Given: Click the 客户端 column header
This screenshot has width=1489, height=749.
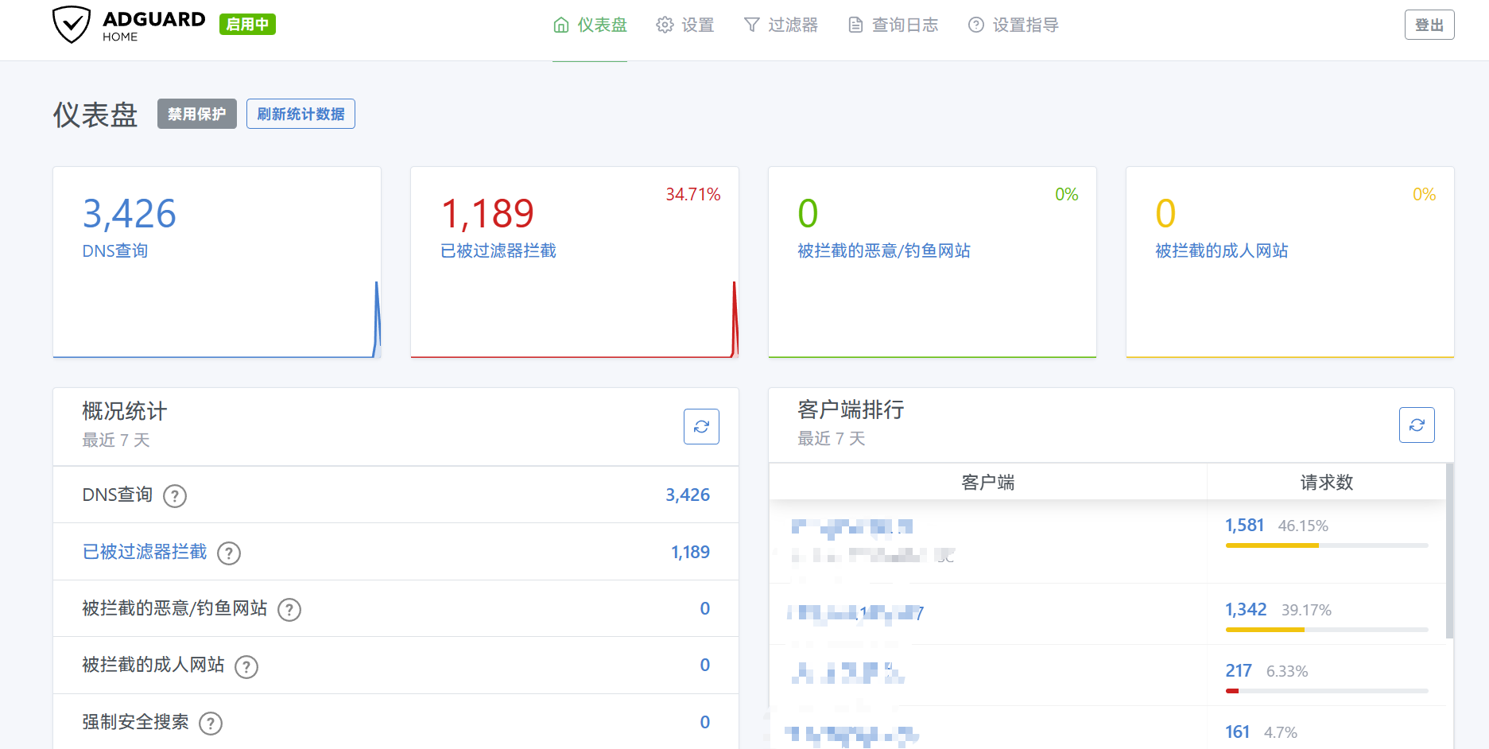Looking at the screenshot, I should (988, 482).
